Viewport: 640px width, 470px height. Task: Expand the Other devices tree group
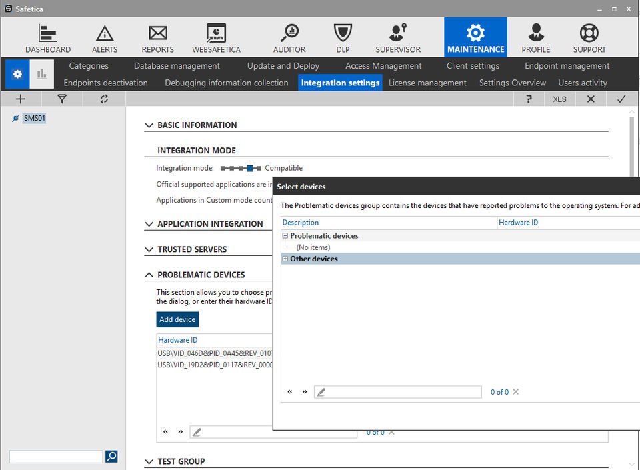click(285, 259)
